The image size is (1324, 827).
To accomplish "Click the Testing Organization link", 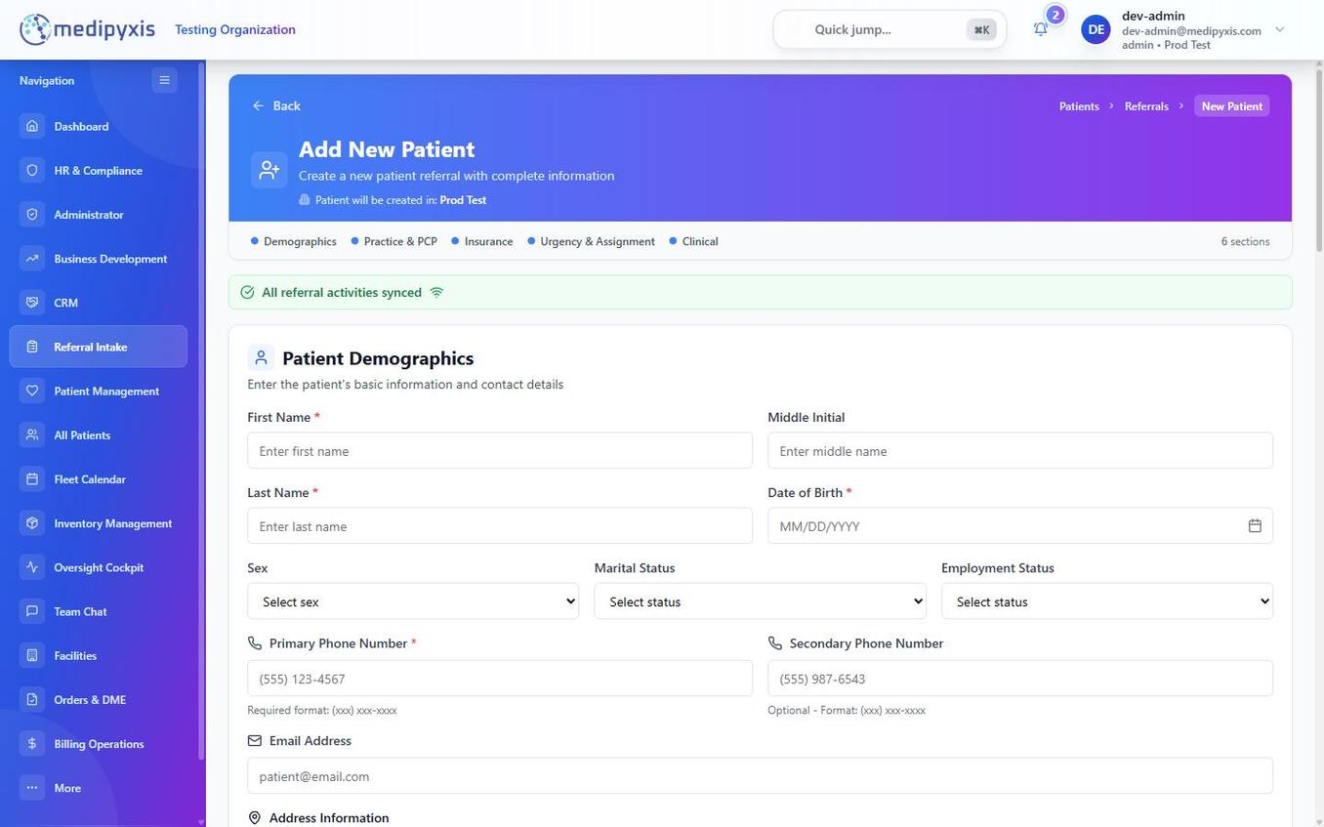I will (x=235, y=29).
